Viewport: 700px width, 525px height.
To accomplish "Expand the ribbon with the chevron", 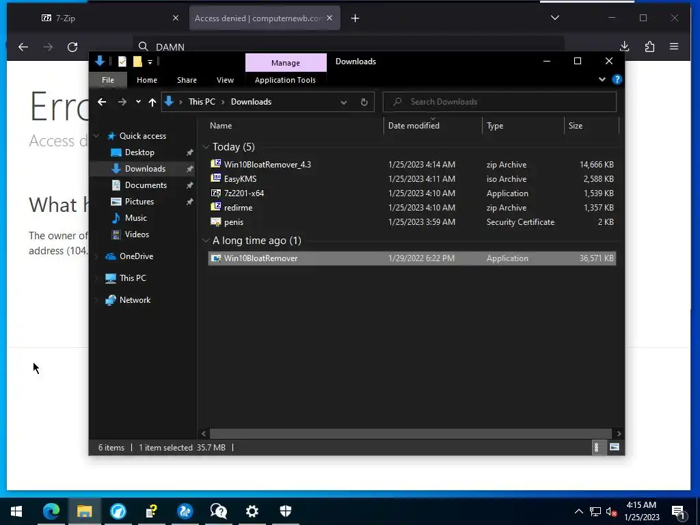I will [602, 79].
